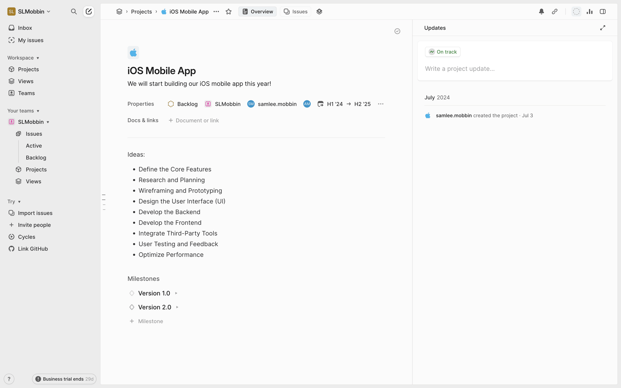Switch to the Overview tab

click(257, 12)
